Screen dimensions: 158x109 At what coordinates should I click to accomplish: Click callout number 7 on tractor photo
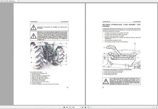[66, 65]
